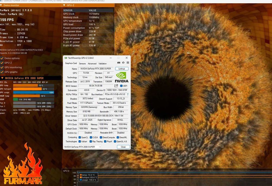
Task: Click the Subvendor ASUS field
Action: pyautogui.click(x=86, y=90)
